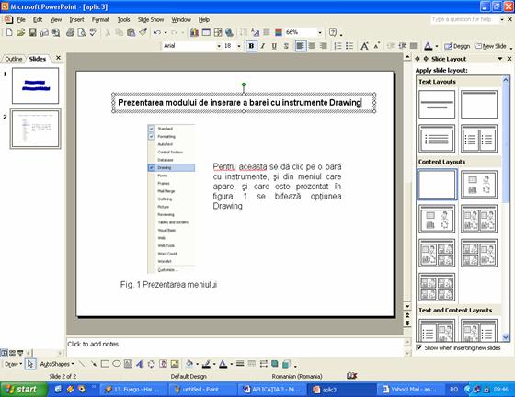Select the Oval drawing tool

click(117, 364)
